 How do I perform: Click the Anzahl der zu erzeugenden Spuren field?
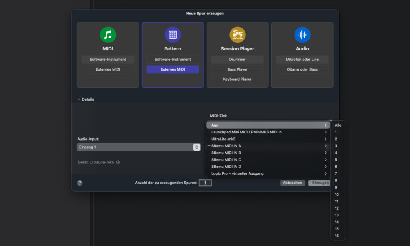tap(205, 183)
